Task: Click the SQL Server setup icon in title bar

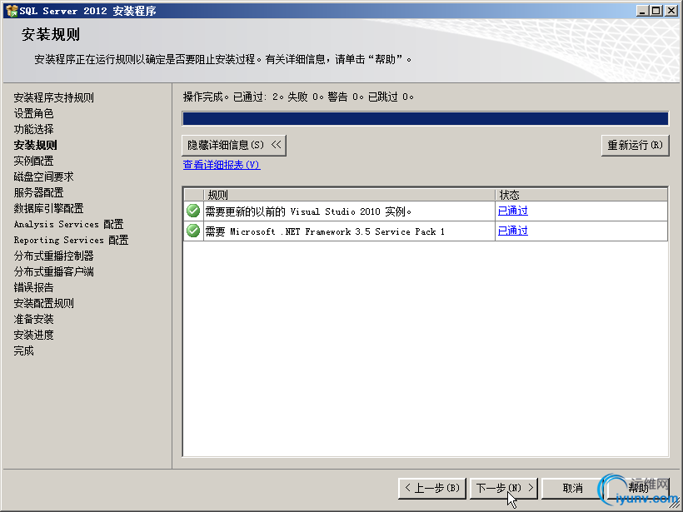Action: point(12,11)
